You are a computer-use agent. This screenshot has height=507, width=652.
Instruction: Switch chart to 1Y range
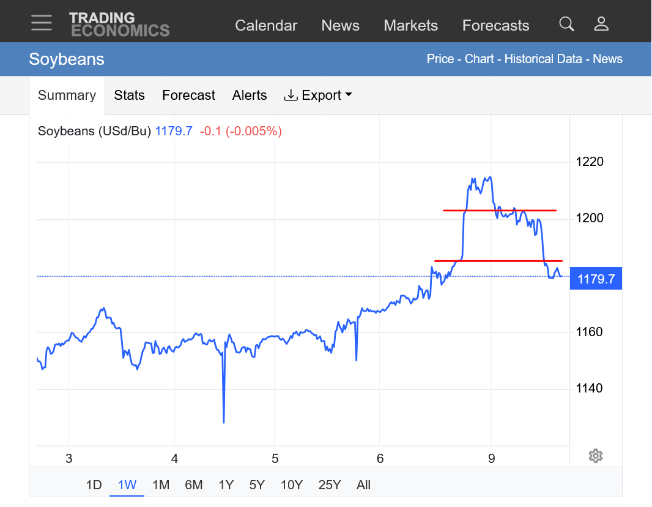coord(226,485)
